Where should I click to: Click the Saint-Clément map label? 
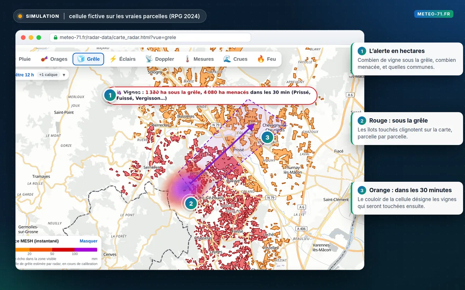pyautogui.click(x=336, y=200)
